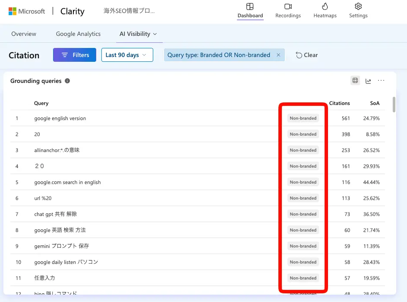This screenshot has width=407, height=302.
Task: Click the Clear filters button
Action: [x=306, y=55]
